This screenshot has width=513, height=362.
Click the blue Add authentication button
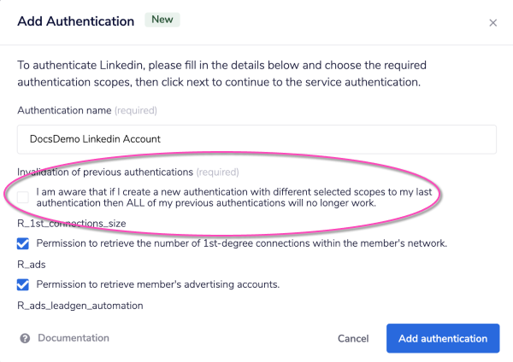442,338
